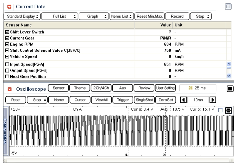237x166 pixels.
Task: Click the AB cursor time icon
Action: [x=190, y=88]
